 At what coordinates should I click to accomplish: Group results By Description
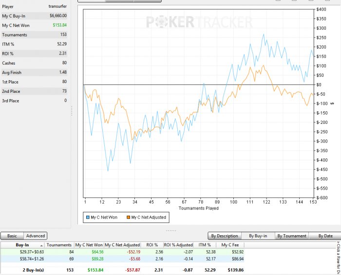pyautogui.click(x=225, y=236)
